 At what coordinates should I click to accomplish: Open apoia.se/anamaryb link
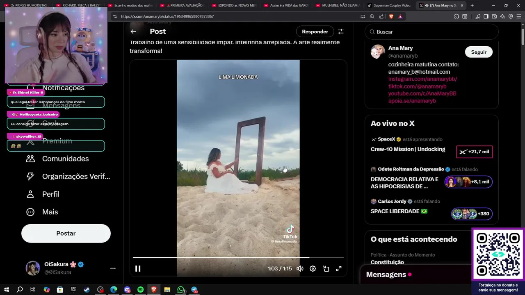(412, 101)
